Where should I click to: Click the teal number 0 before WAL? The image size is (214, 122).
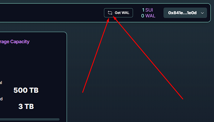(143, 16)
